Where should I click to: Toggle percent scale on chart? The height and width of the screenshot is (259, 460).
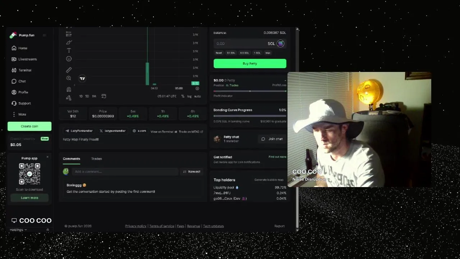tap(183, 96)
